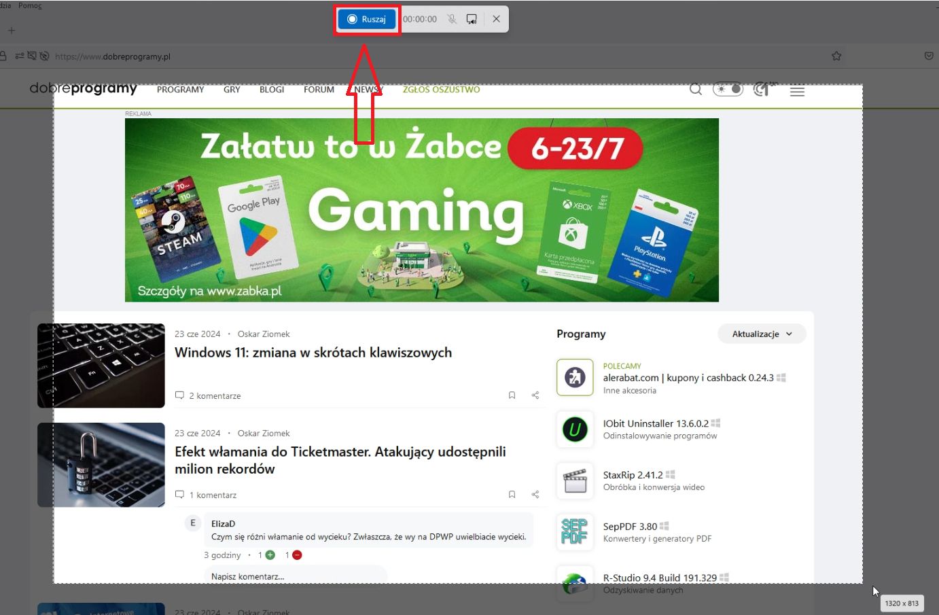Bookmark the Windows 11 article
The width and height of the screenshot is (939, 615).
click(512, 395)
